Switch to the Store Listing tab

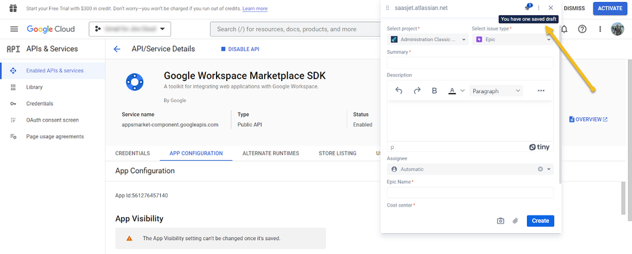[337, 153]
